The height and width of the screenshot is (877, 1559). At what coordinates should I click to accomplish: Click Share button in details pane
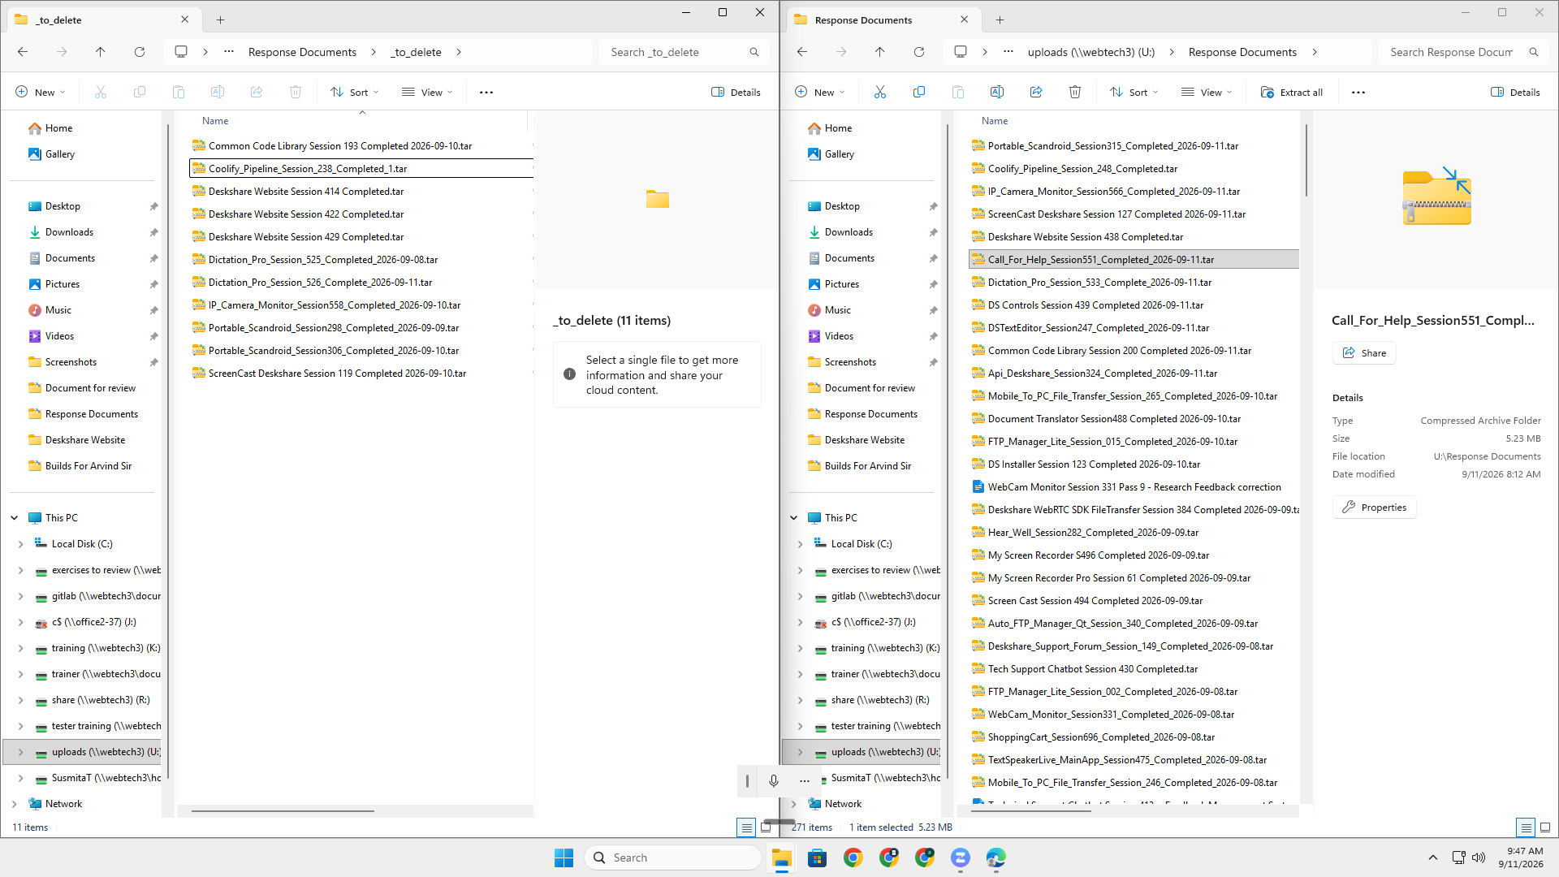tap(1364, 353)
